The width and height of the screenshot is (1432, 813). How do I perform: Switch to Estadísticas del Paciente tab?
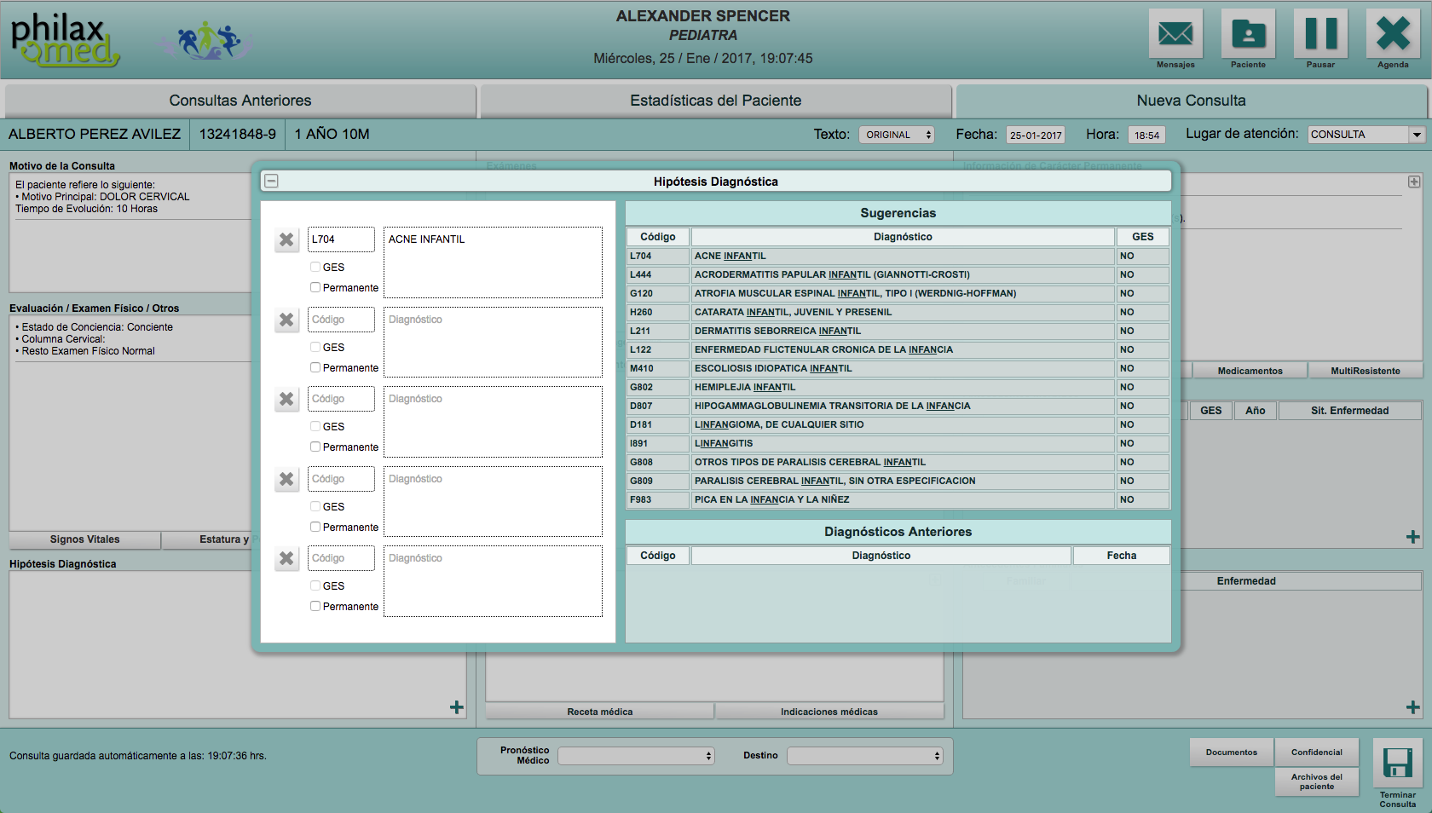click(716, 101)
